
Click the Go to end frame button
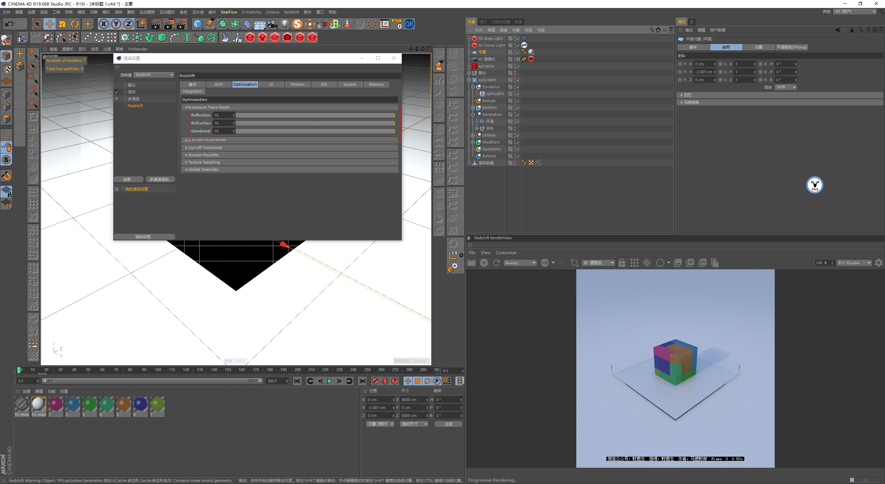click(x=362, y=381)
